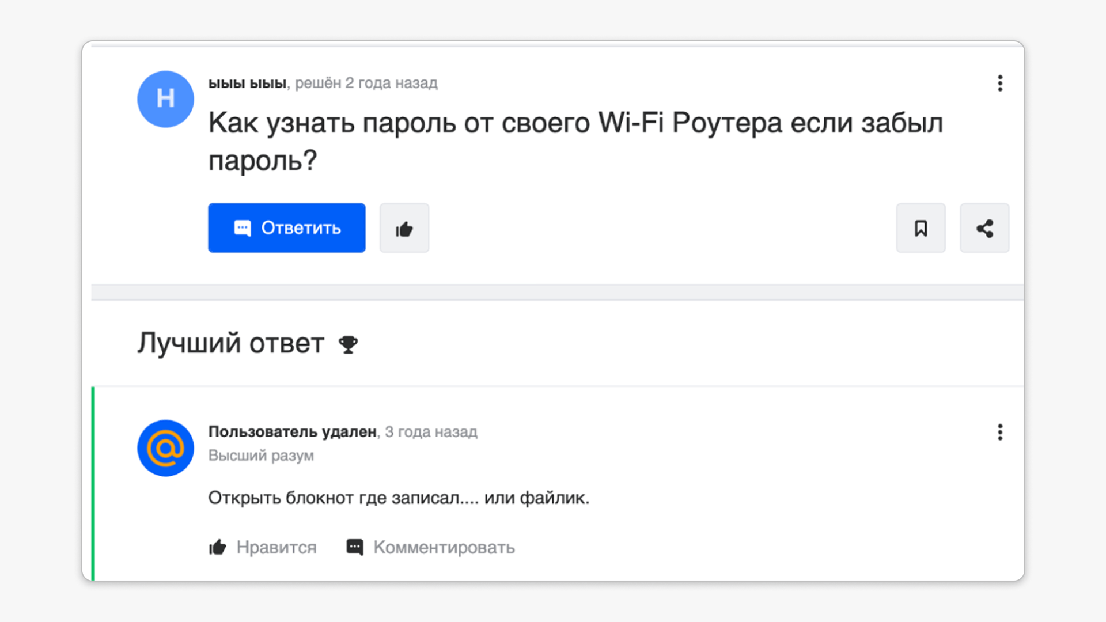
Task: Open the best answer's three-dot menu
Action: click(x=1000, y=433)
